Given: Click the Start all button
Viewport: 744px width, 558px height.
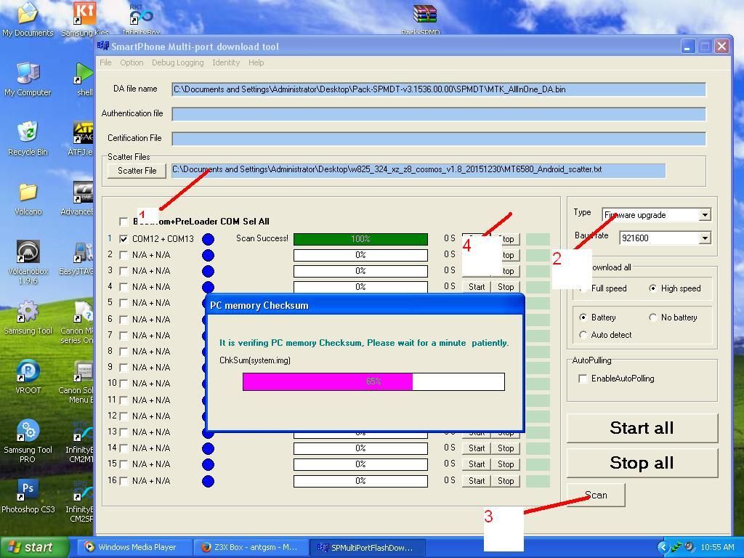Looking at the screenshot, I should 642,428.
